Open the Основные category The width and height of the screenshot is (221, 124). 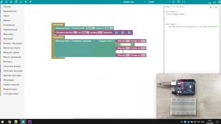click(x=9, y=25)
